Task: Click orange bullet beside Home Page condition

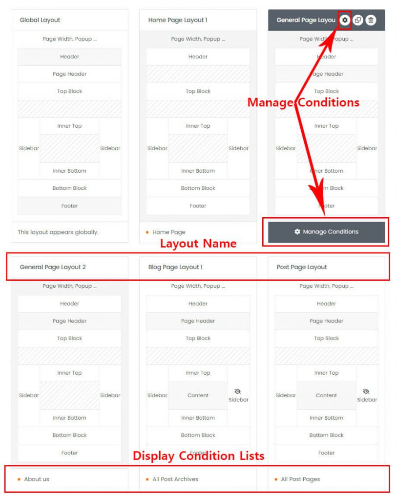Action: (146, 232)
